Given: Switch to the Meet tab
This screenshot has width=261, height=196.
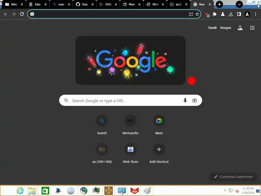Looking at the screenshot, I should pos(129,4).
